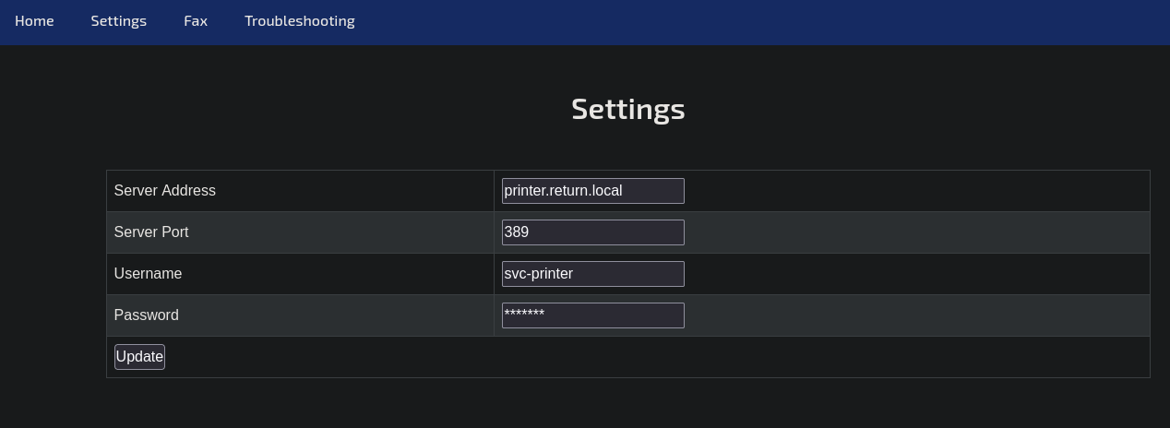Click empty area of the blue navigation bar

coord(757,22)
